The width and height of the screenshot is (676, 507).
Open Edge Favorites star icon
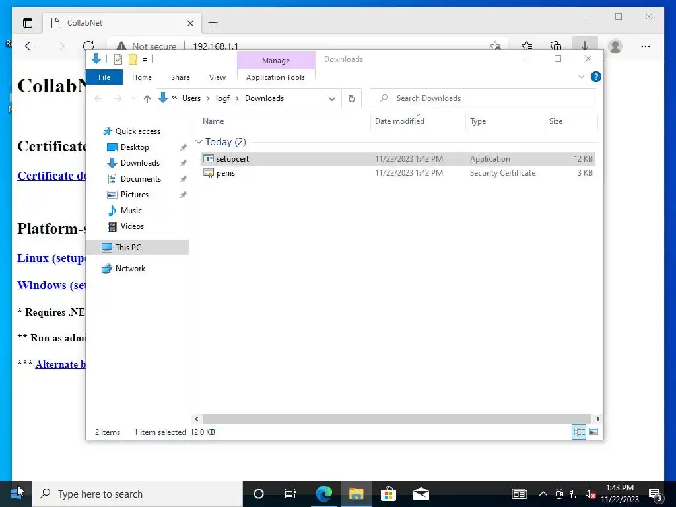click(x=527, y=46)
